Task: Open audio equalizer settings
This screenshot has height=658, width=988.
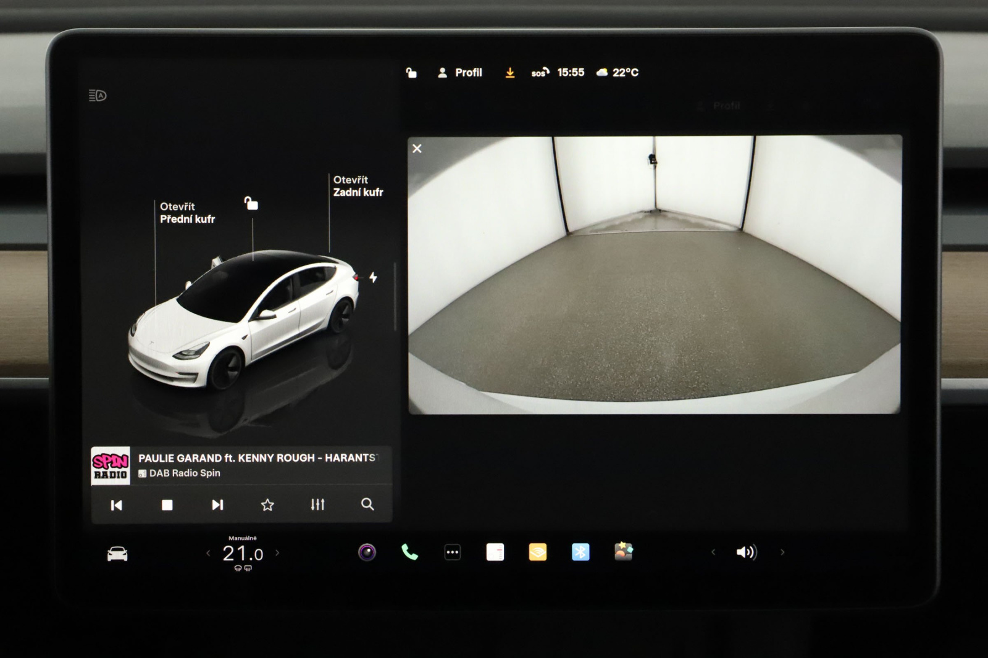Action: 317,504
